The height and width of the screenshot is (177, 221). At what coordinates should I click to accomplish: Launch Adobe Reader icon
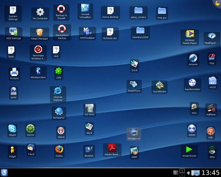pos(112,150)
